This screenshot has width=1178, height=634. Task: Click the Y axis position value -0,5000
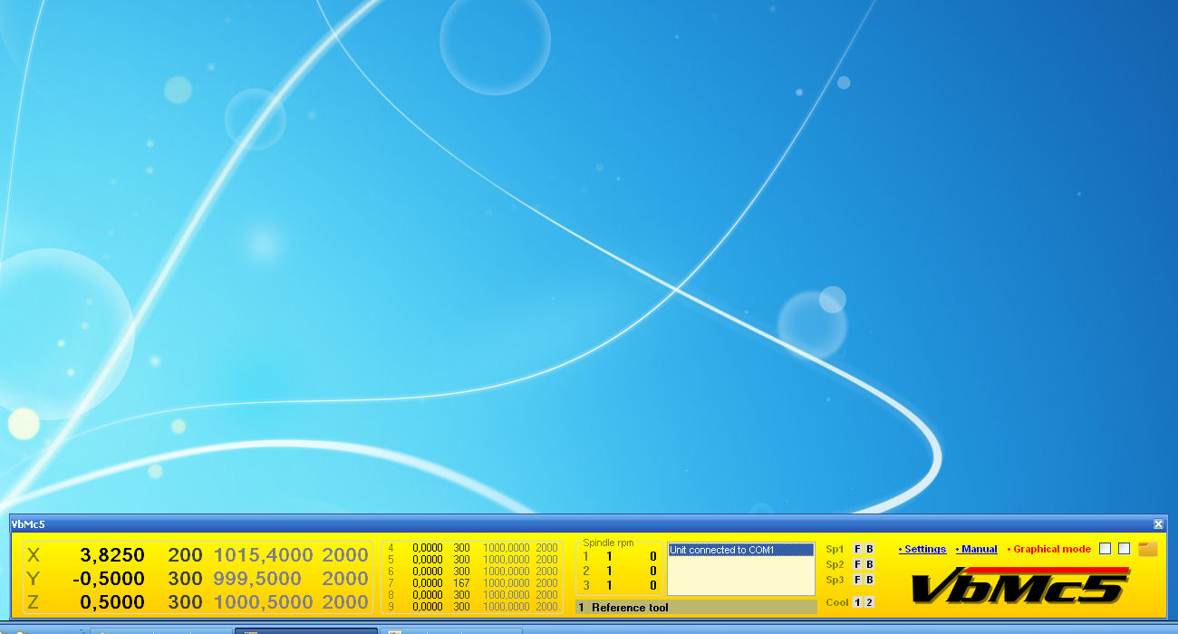point(107,579)
